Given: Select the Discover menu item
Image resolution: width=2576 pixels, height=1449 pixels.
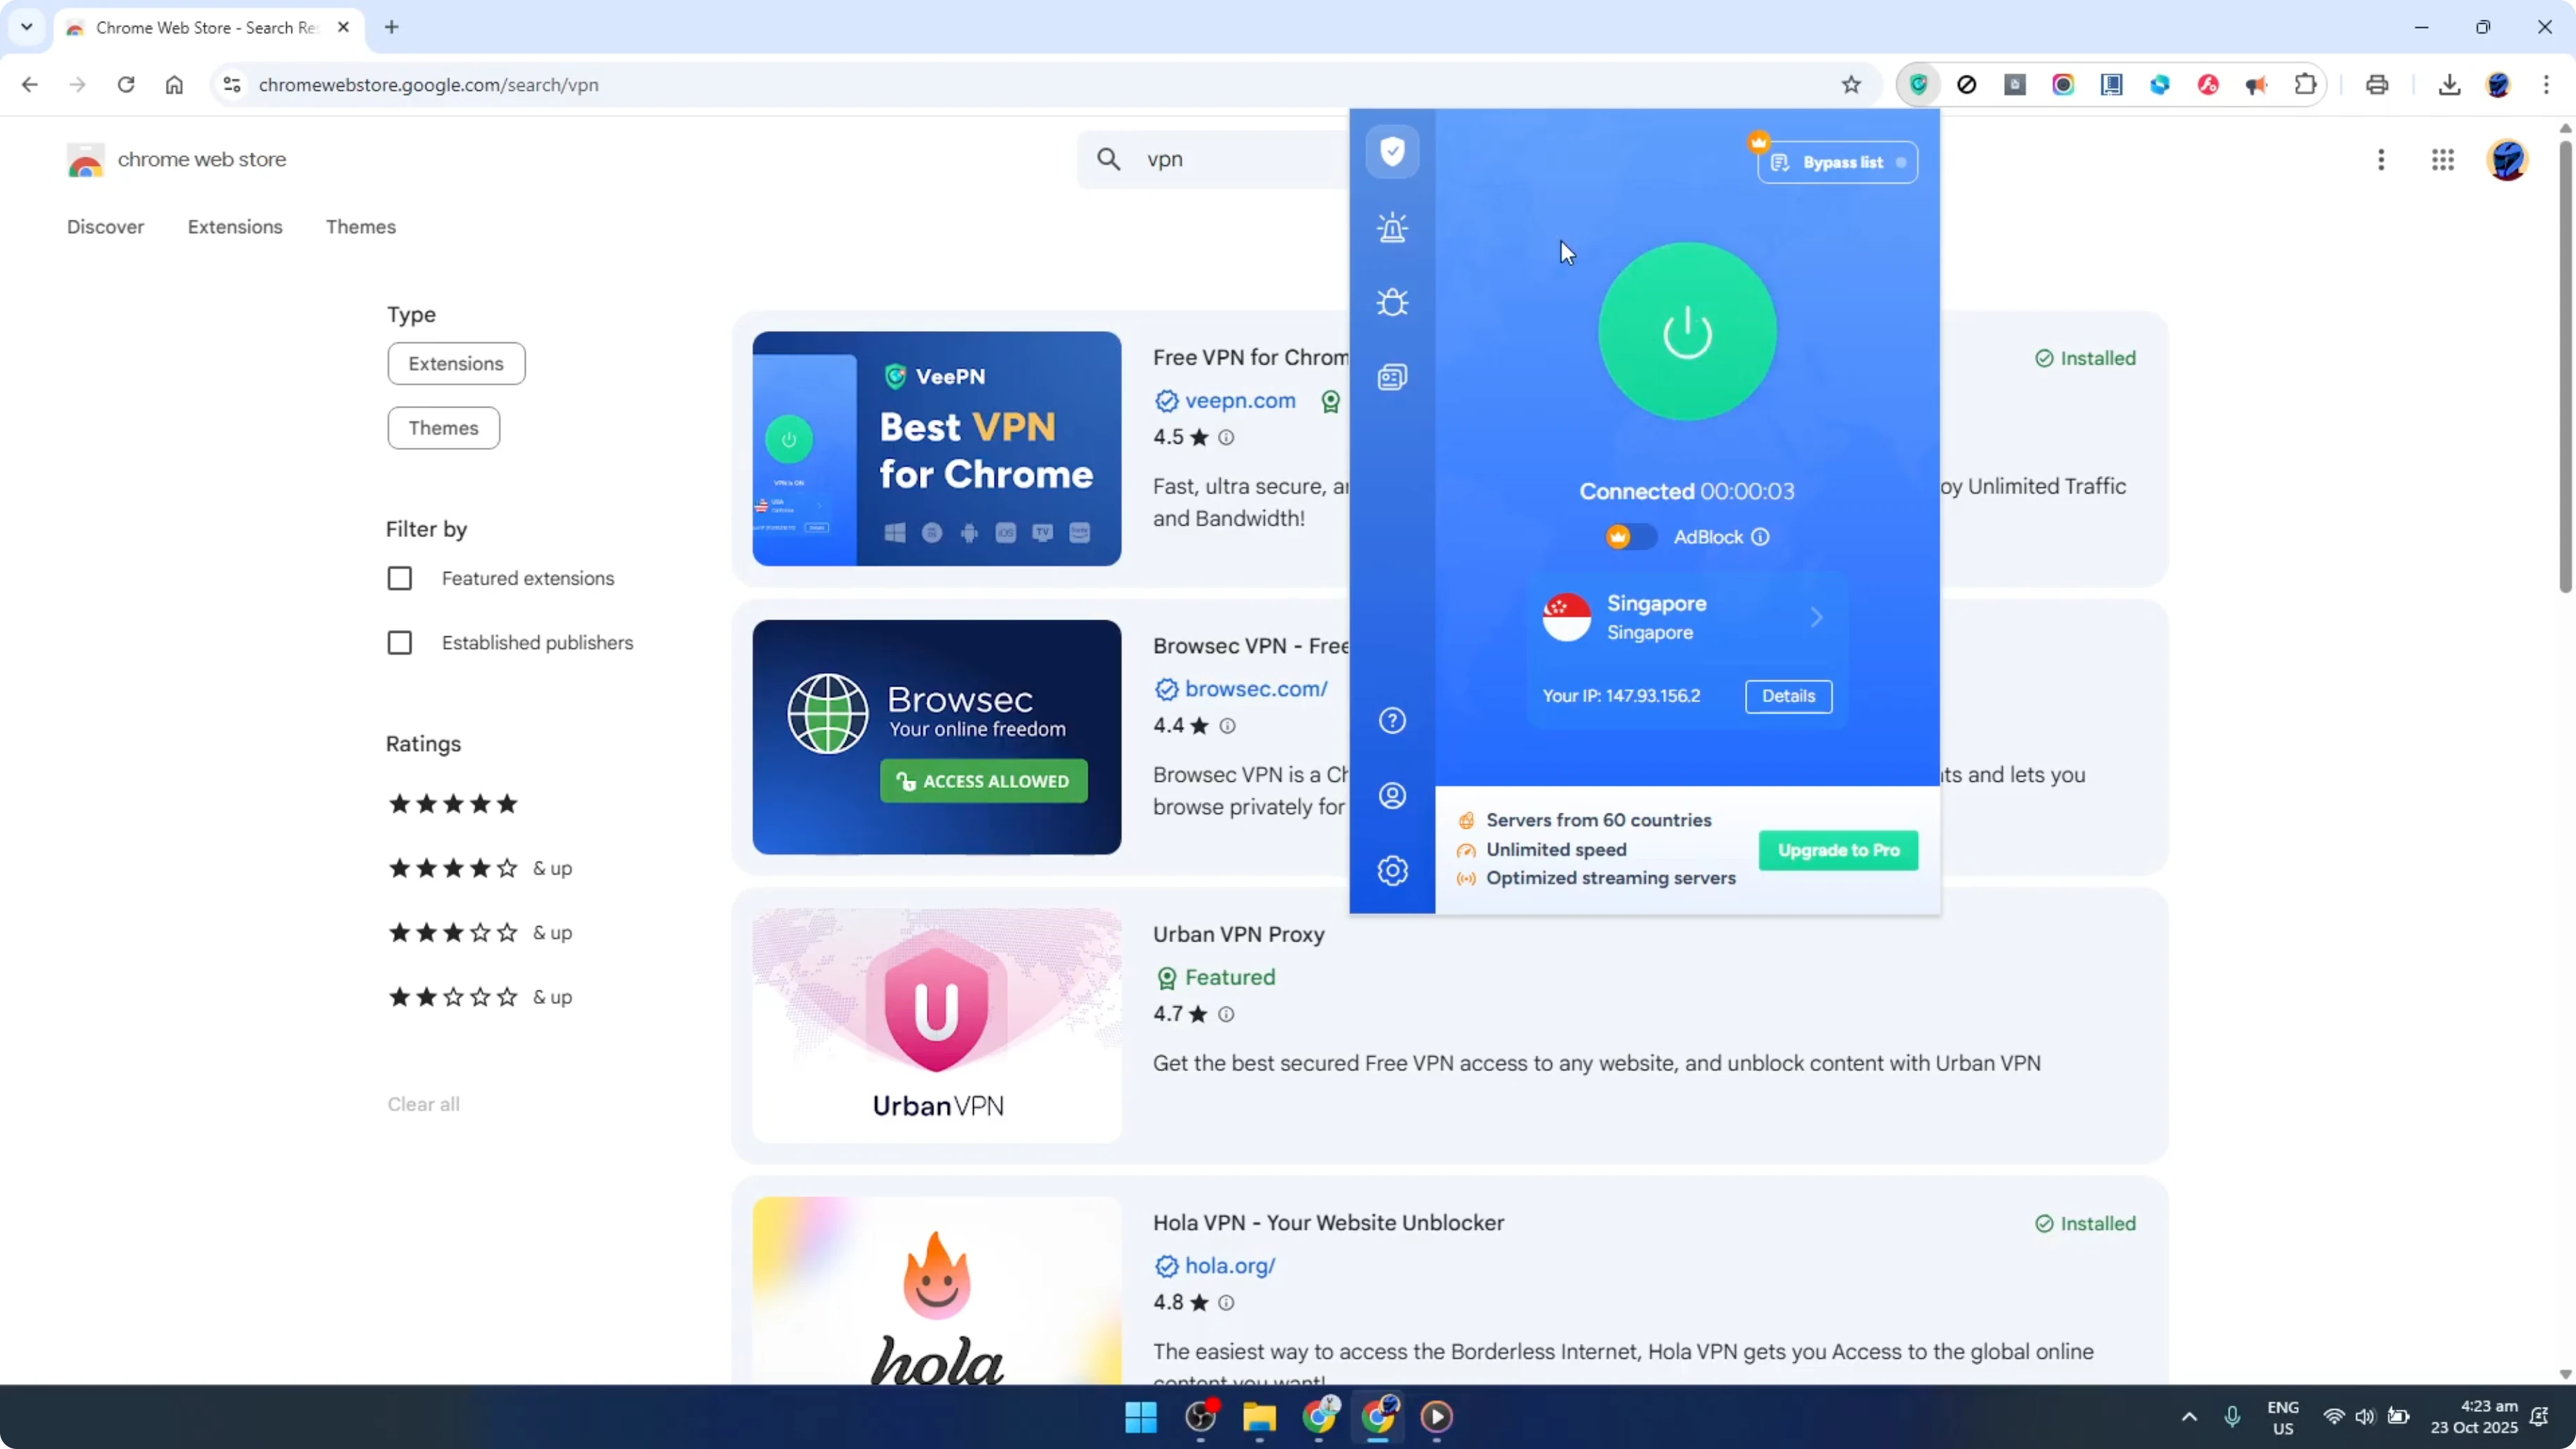Looking at the screenshot, I should click(105, 227).
